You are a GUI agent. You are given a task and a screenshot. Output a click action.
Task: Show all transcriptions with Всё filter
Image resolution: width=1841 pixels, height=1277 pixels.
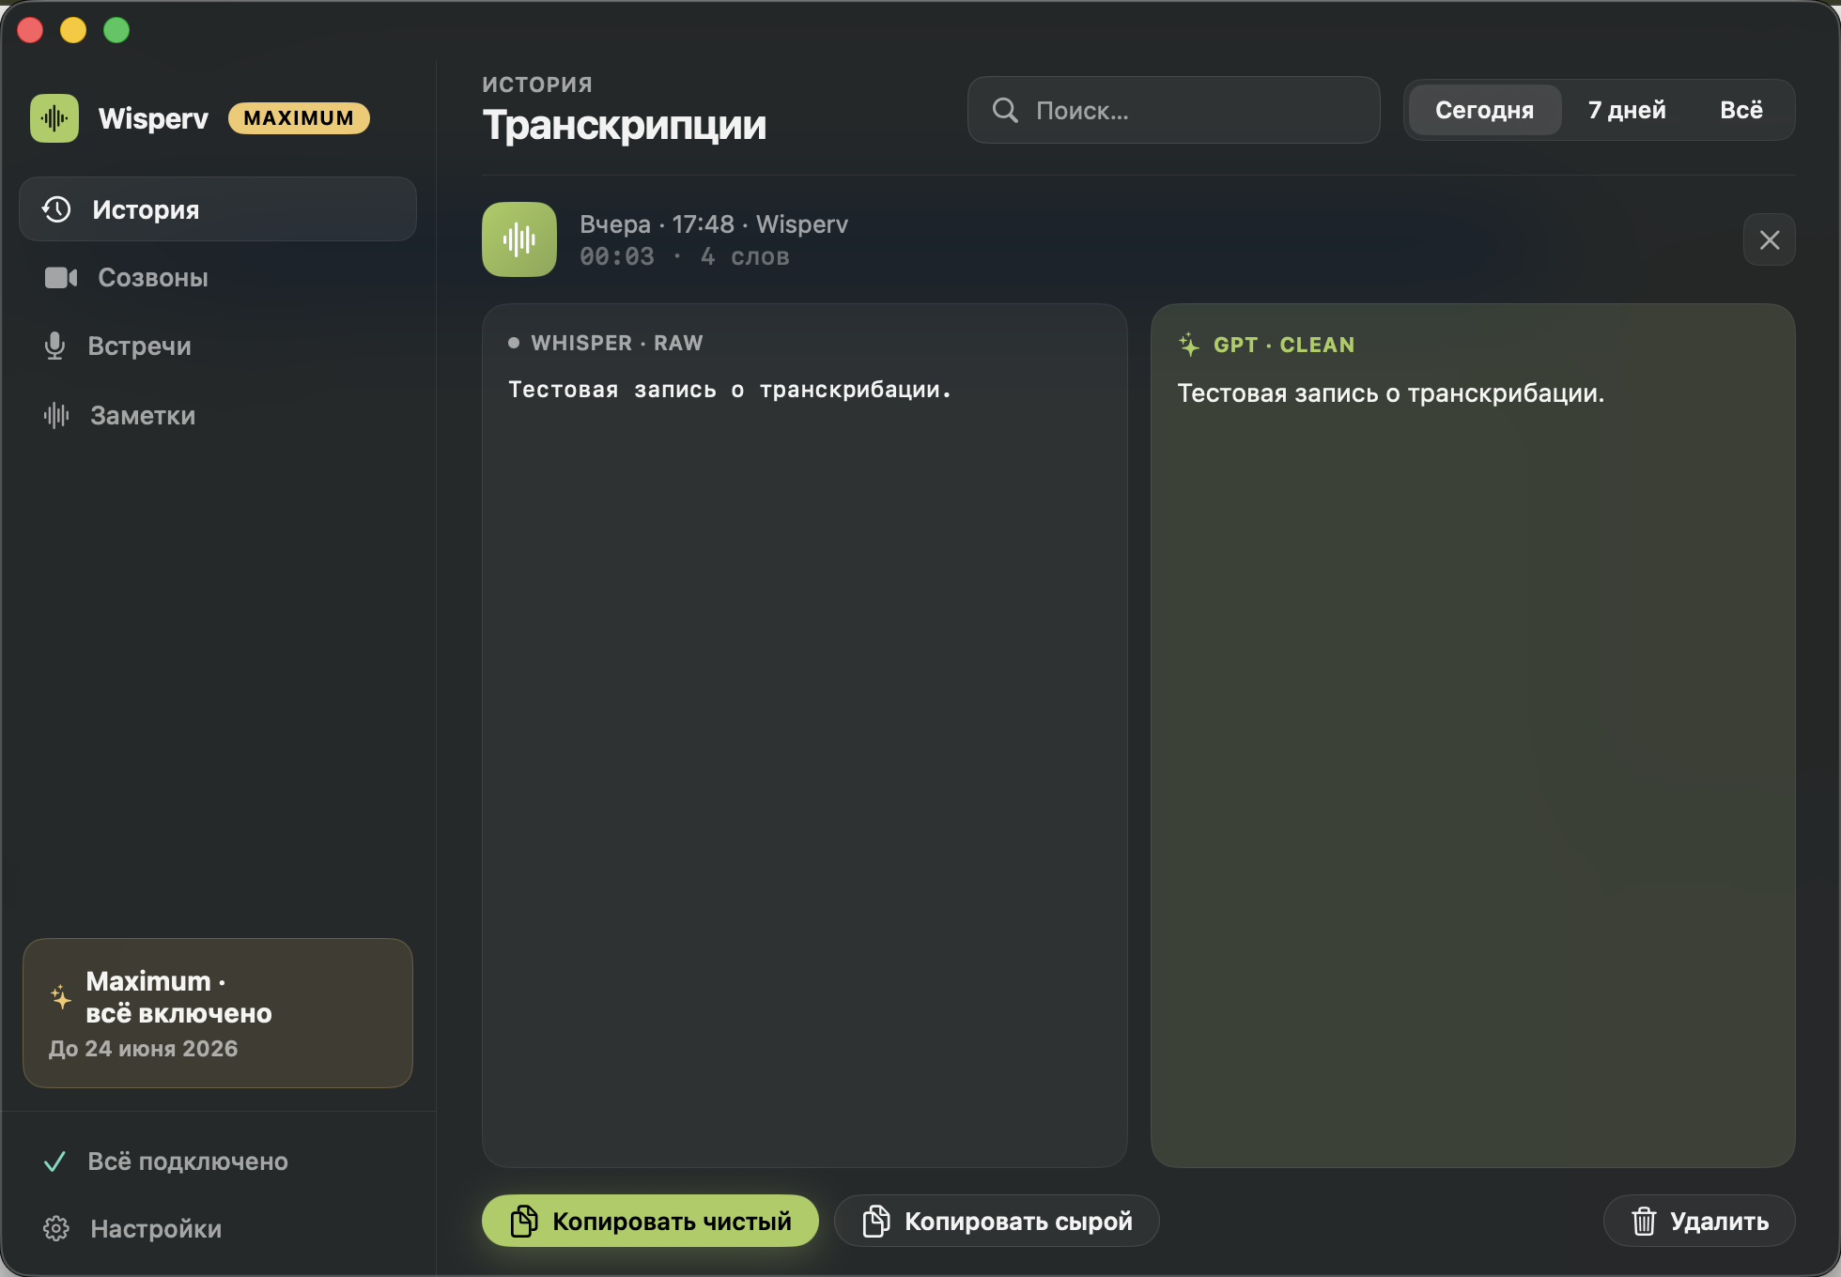coord(1740,110)
